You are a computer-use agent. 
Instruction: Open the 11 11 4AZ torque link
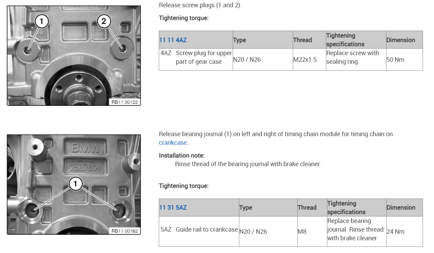173,40
